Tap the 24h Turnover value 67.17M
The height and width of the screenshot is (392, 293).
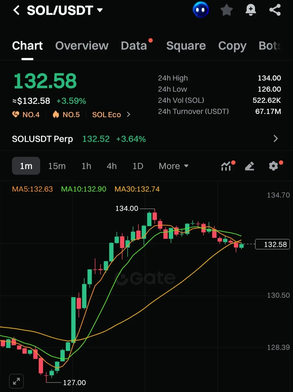click(x=268, y=111)
